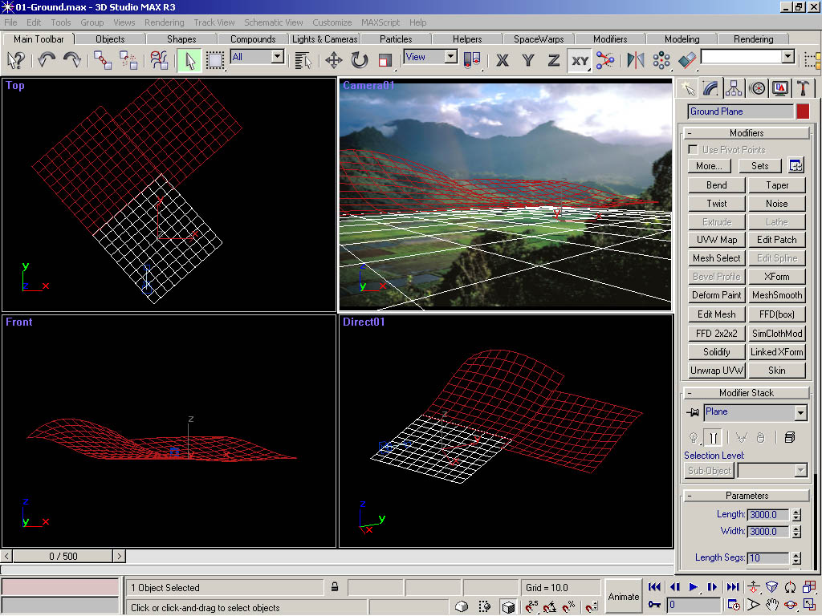
Task: Open the Utilities panel hammer icon
Action: pos(803,87)
